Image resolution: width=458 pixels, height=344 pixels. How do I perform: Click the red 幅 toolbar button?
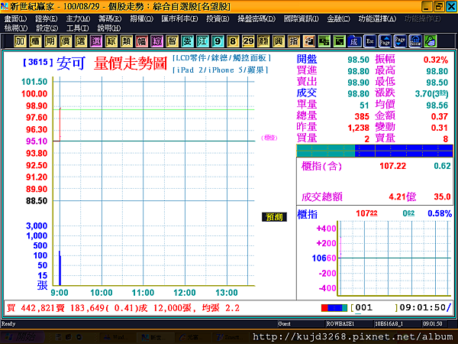[x=141, y=41]
